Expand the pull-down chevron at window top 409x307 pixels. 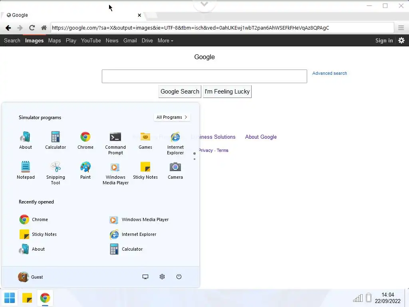(204, 4)
